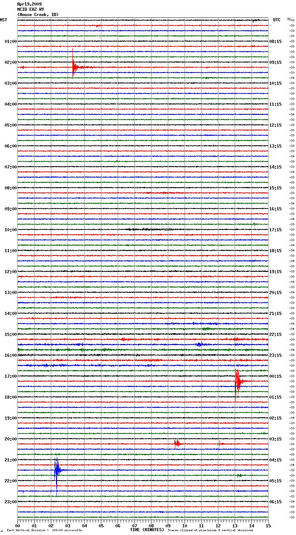The width and height of the screenshot is (296, 535).
Task: Click the 06:00 MST row label
Action: 11,146
